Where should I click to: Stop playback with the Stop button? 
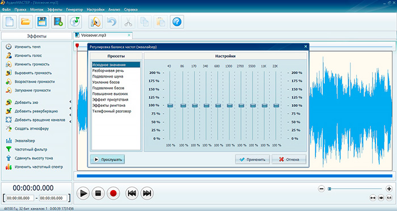[98, 193]
